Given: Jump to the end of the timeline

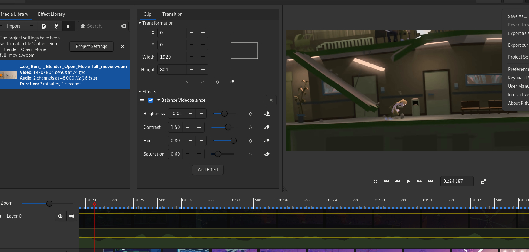Looking at the screenshot, I should 430,181.
